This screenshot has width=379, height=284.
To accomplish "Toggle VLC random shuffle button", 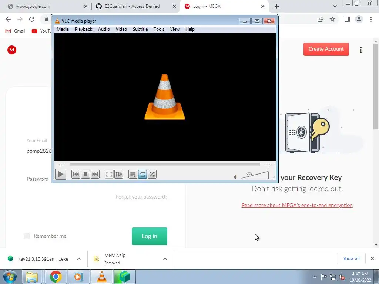I will click(152, 174).
